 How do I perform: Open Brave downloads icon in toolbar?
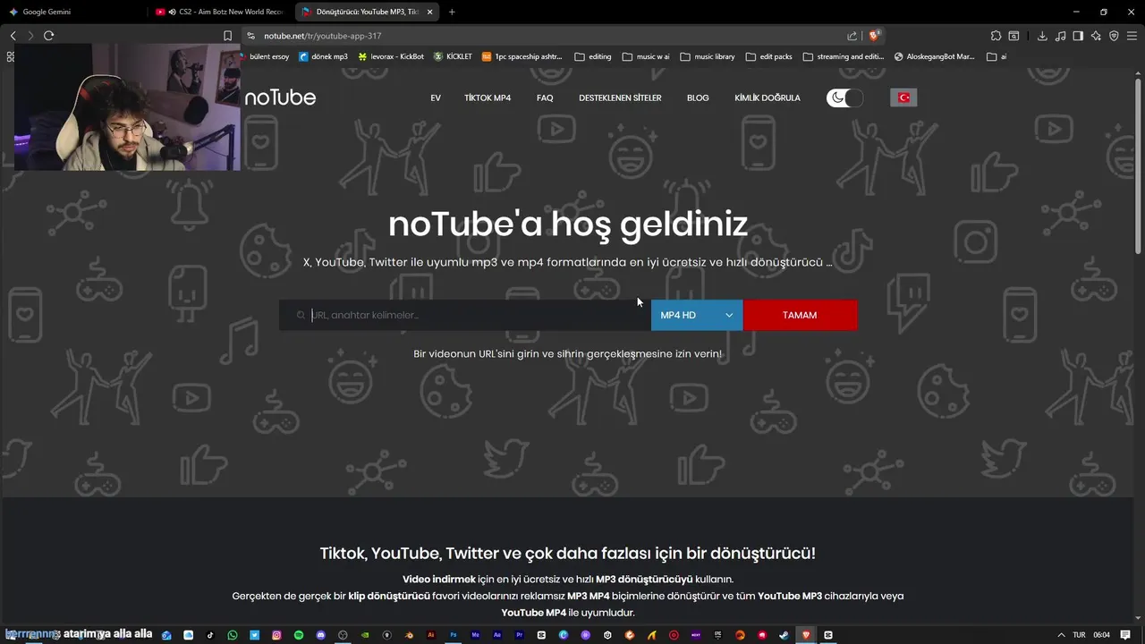point(1042,36)
